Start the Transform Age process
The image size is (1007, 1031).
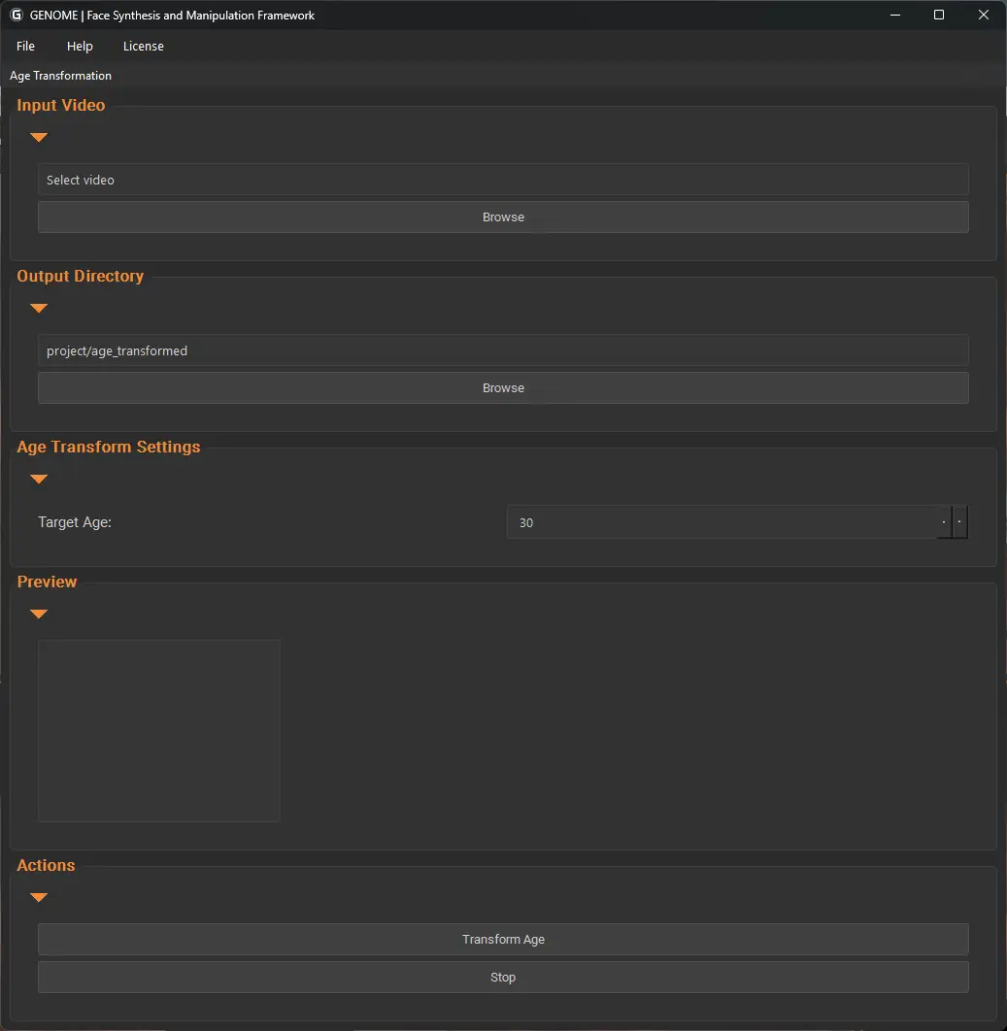click(503, 939)
